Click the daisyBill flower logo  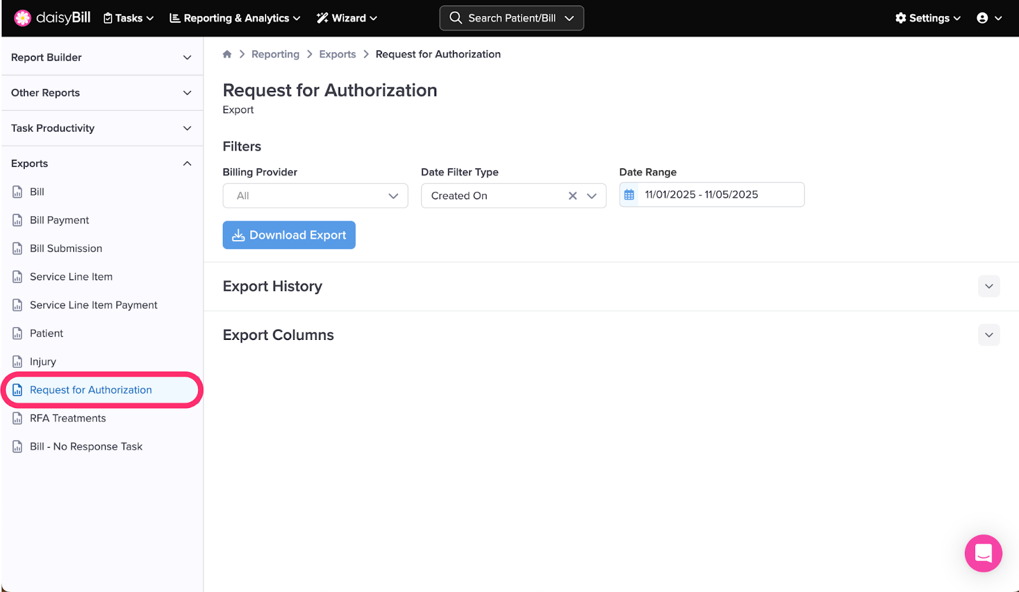pos(23,18)
